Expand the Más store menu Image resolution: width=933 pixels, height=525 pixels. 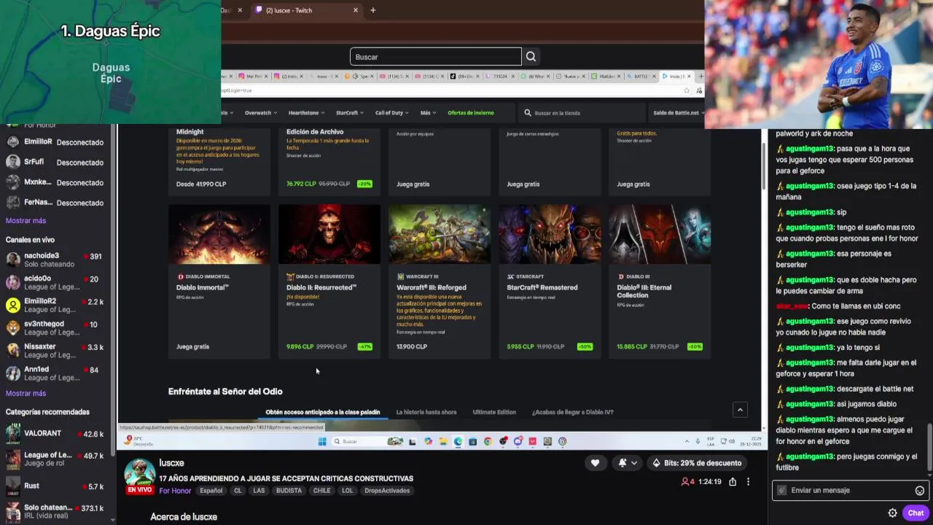coord(428,113)
